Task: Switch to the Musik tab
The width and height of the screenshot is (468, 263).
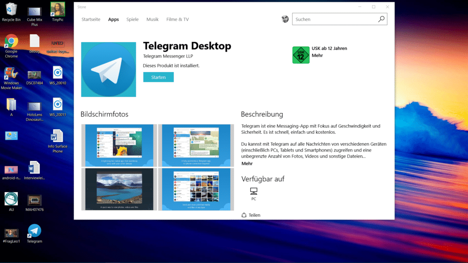Action: tap(152, 19)
